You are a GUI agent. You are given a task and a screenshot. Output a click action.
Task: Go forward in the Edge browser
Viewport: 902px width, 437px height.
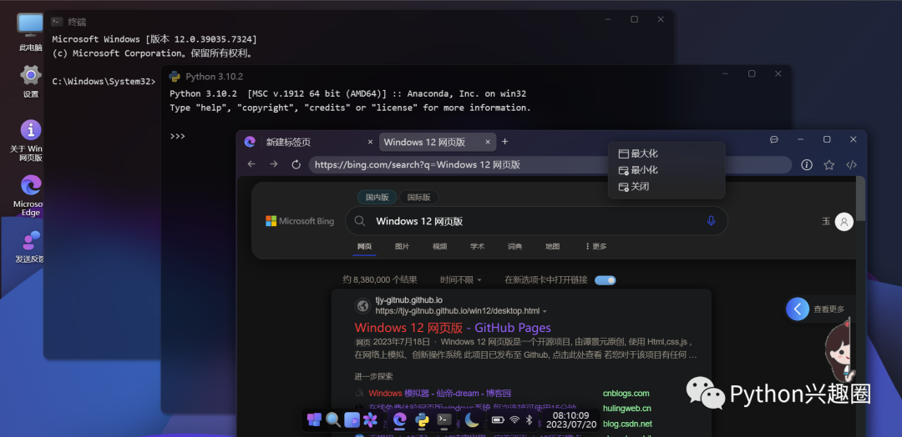pyautogui.click(x=274, y=164)
